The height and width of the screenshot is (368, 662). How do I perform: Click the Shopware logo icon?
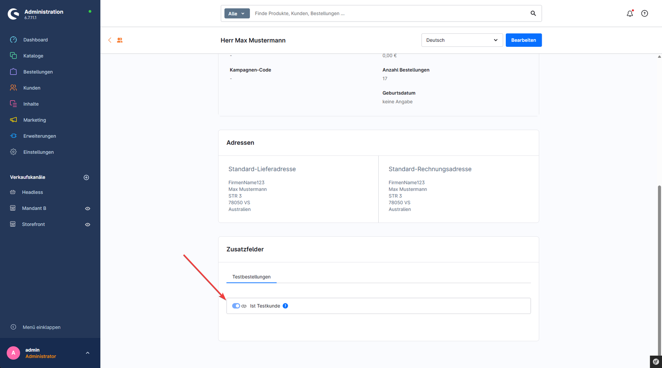click(14, 14)
